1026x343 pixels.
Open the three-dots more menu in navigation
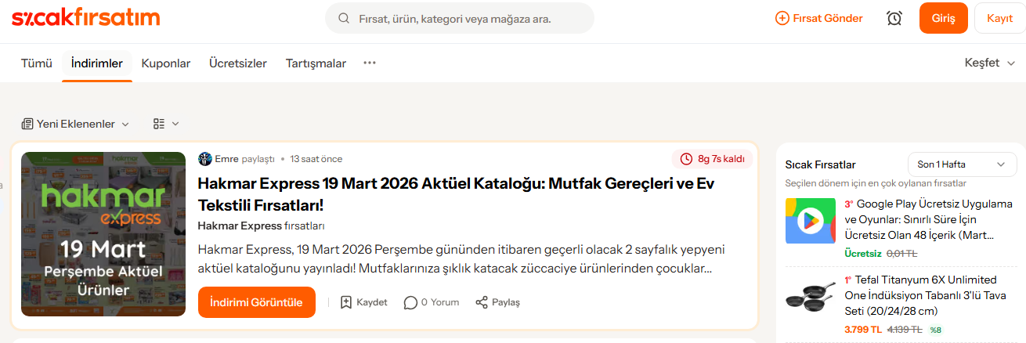click(x=370, y=63)
